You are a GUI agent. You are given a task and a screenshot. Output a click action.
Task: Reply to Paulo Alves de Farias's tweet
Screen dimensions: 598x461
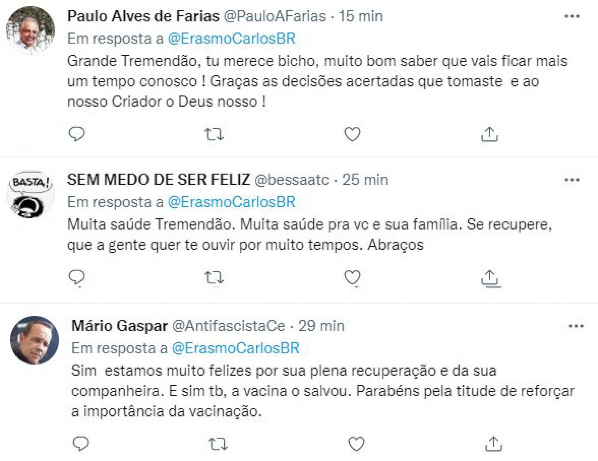pyautogui.click(x=77, y=134)
